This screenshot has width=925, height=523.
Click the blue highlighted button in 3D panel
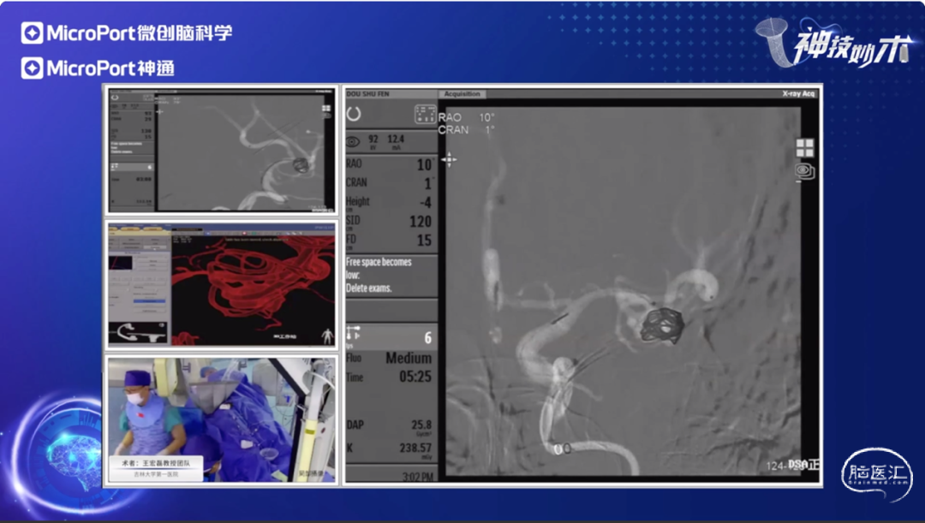149,300
